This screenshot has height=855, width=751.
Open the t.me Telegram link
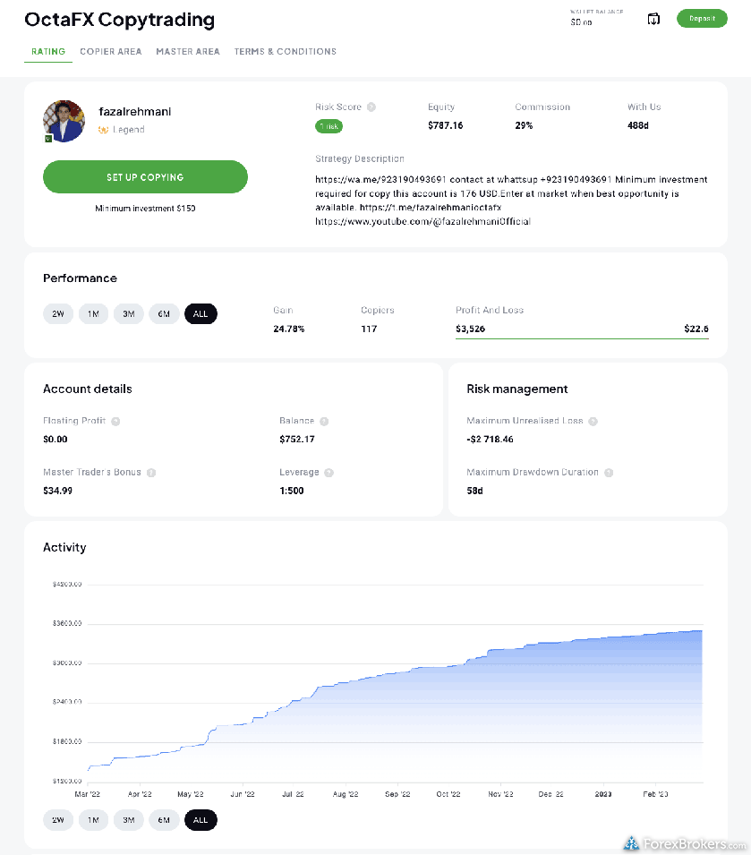pyautogui.click(x=430, y=208)
